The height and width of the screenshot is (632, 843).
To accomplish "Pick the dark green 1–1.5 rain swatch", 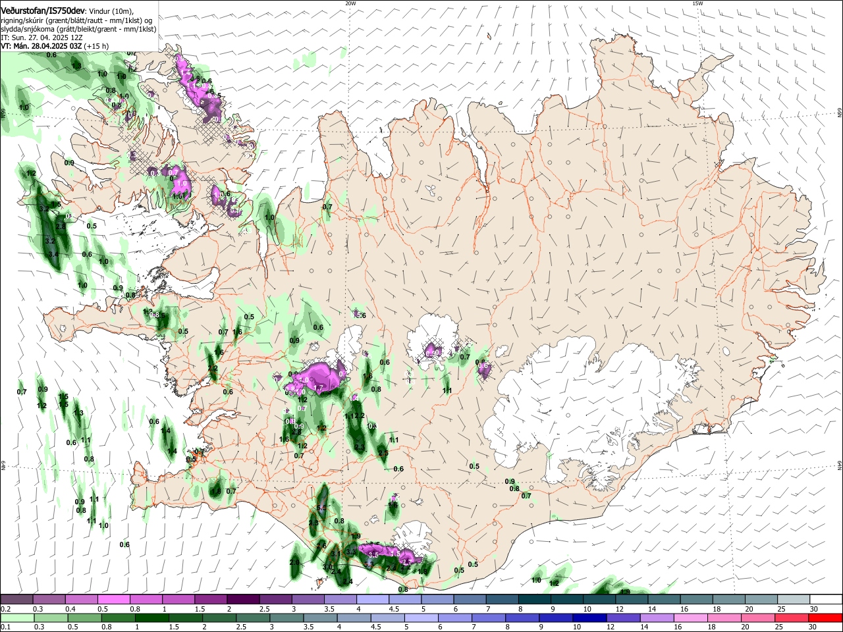I will click(x=152, y=618).
